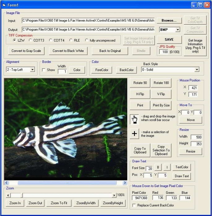Open the Back Style Solid dropdown
This screenshot has height=216, width=212.
[x=197, y=69]
